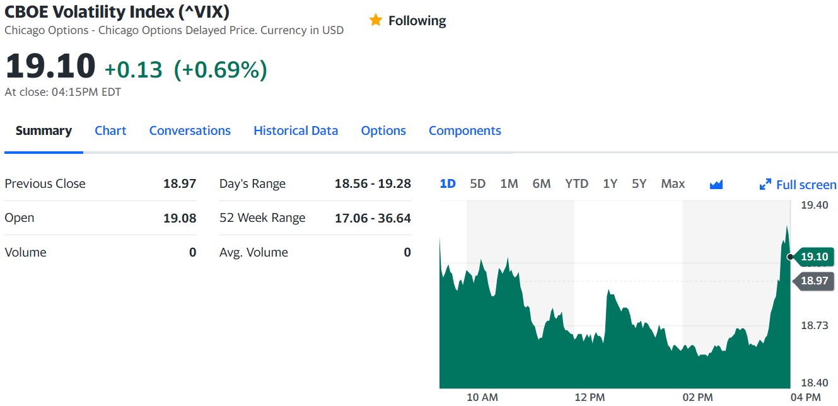This screenshot has height=406, width=838.
Task: Click the Avg. Volume label
Action: [253, 252]
